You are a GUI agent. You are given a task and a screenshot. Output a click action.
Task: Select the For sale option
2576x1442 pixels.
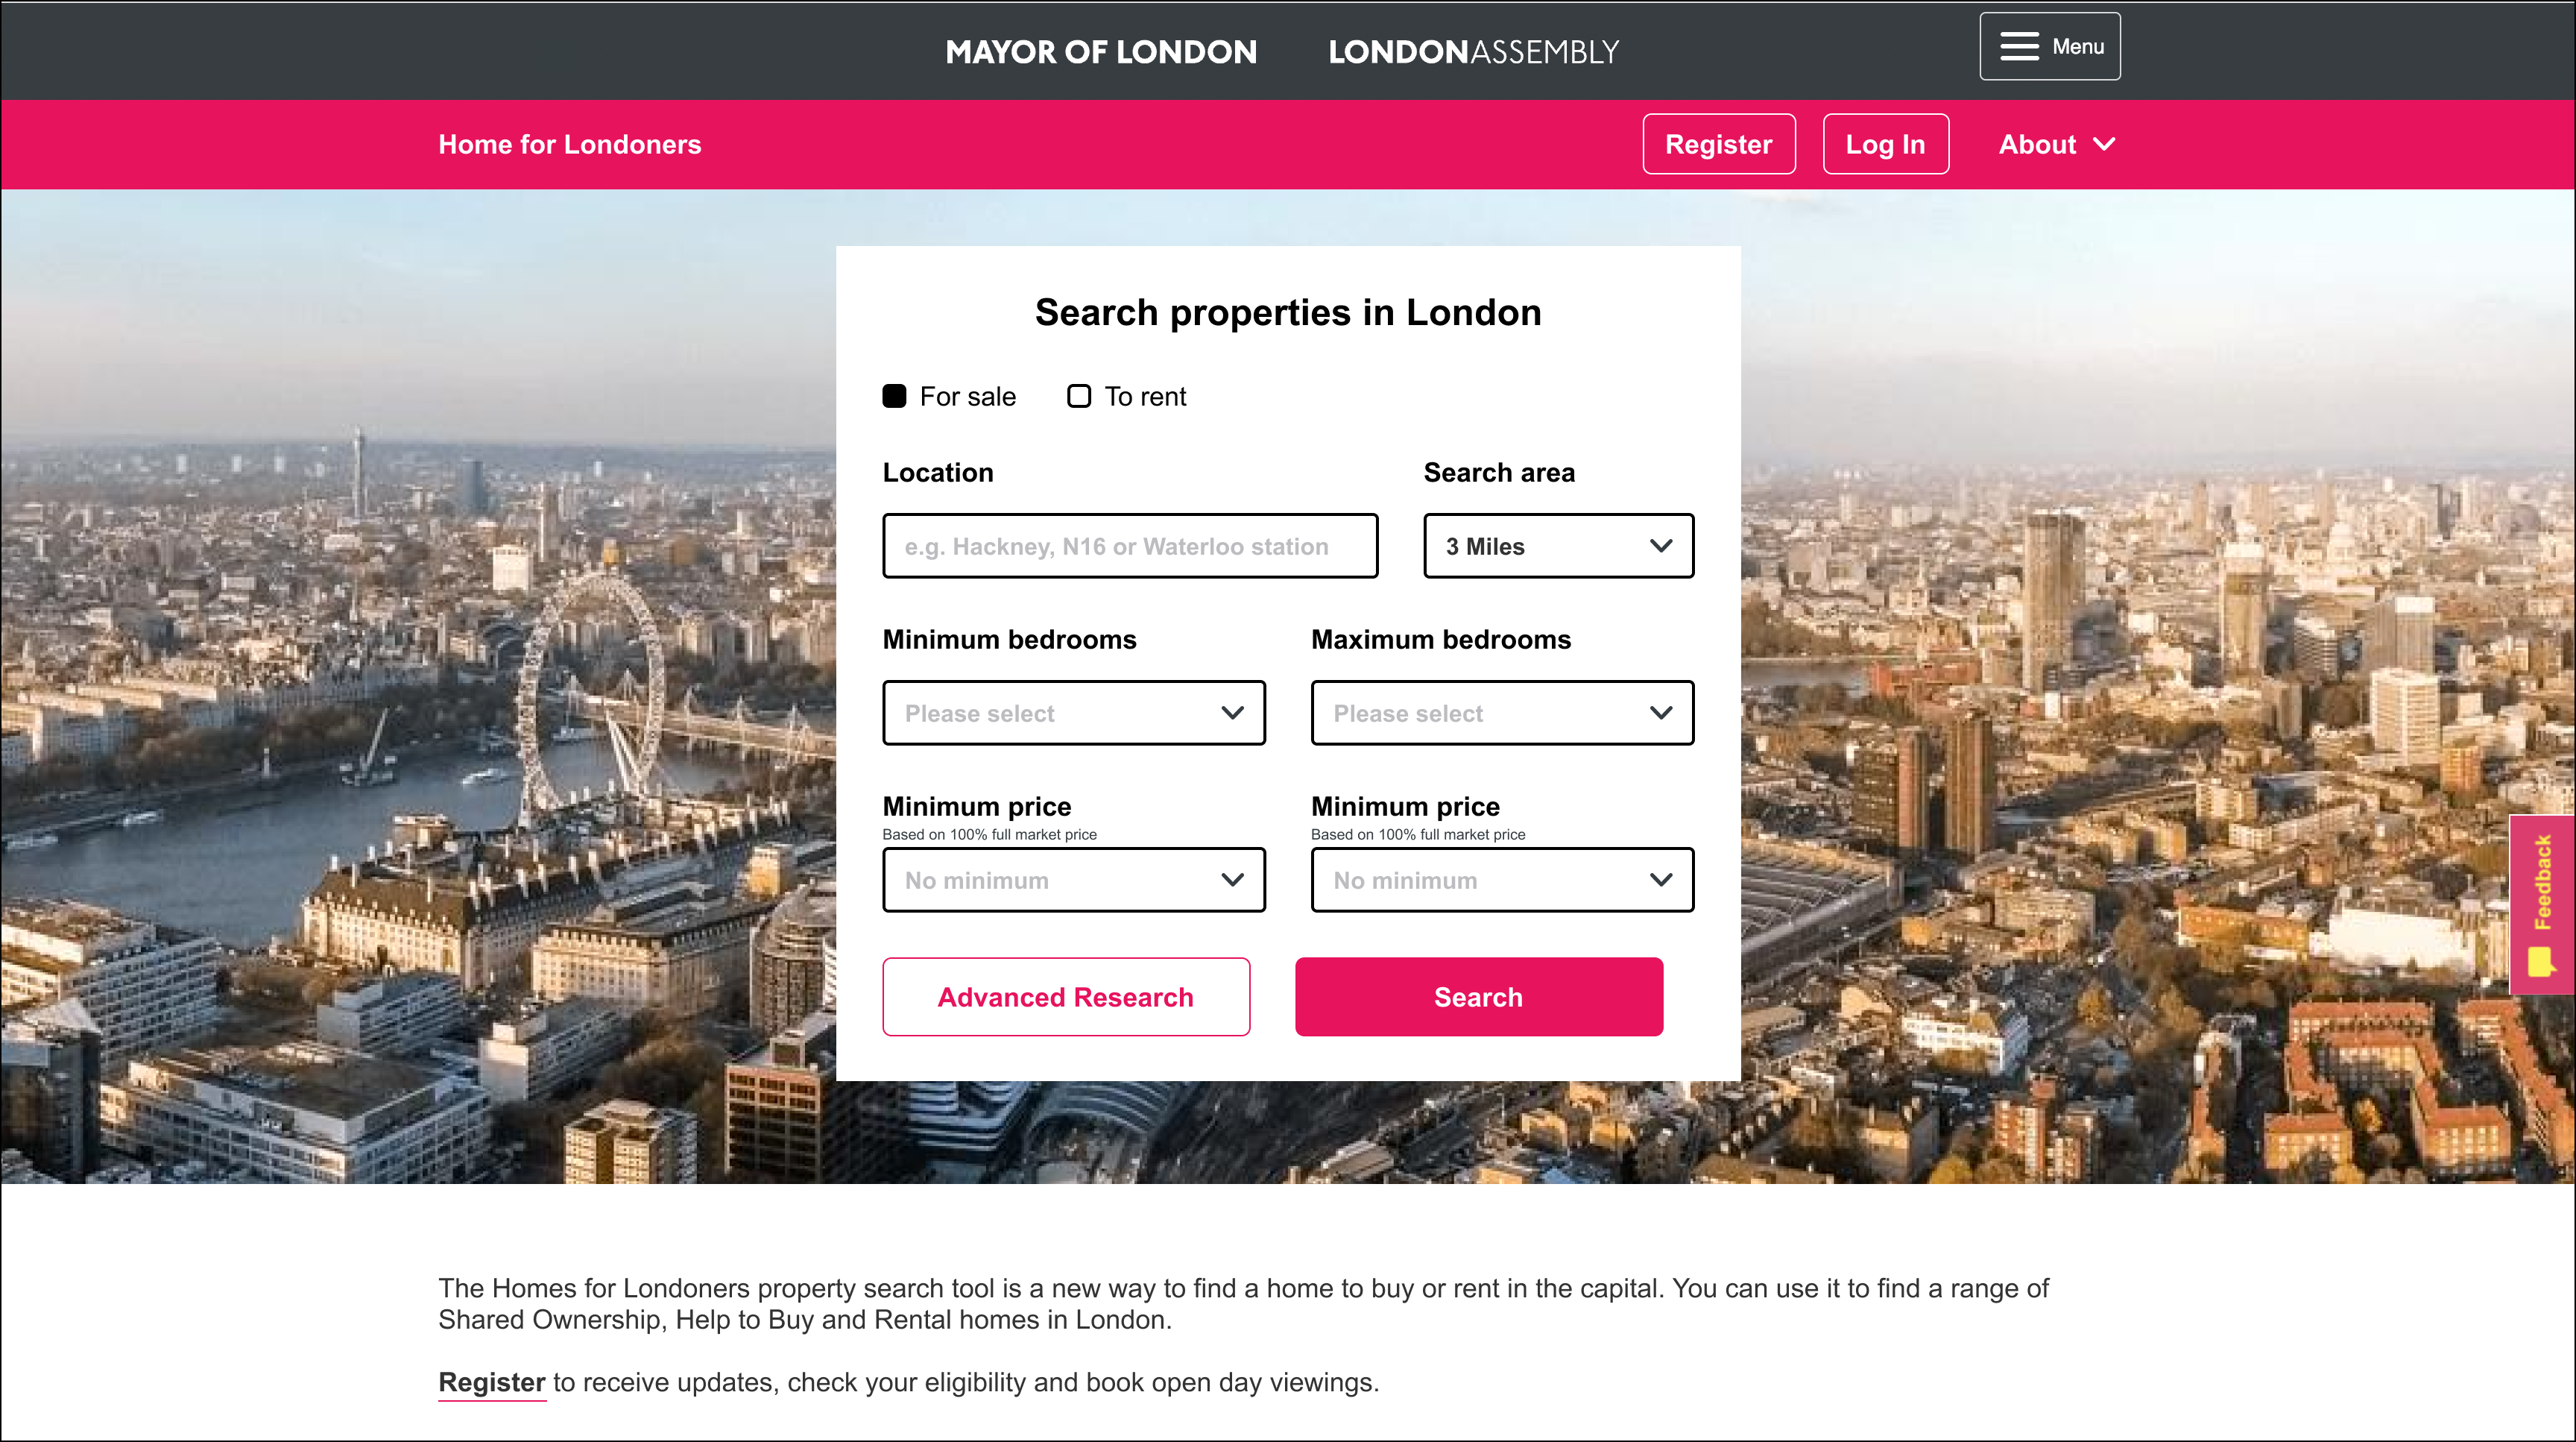[894, 396]
